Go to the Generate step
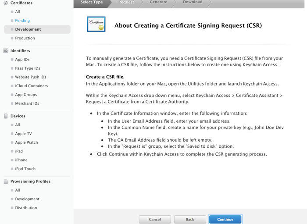The height and width of the screenshot is (224, 307). click(x=158, y=2)
